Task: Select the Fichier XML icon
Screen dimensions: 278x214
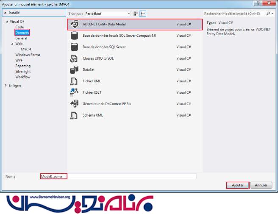Action: (74, 81)
